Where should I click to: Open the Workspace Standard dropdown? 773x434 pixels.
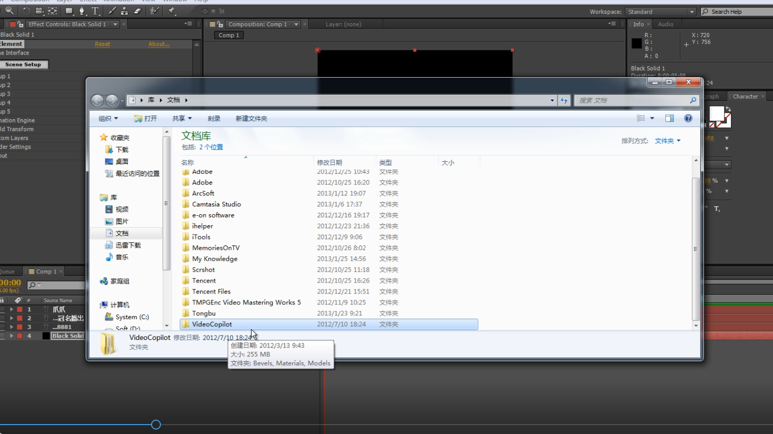(661, 12)
